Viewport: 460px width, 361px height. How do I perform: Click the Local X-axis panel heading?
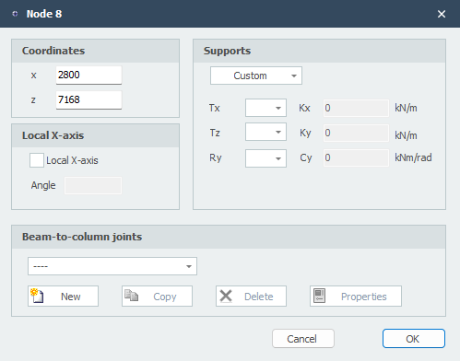click(x=95, y=135)
